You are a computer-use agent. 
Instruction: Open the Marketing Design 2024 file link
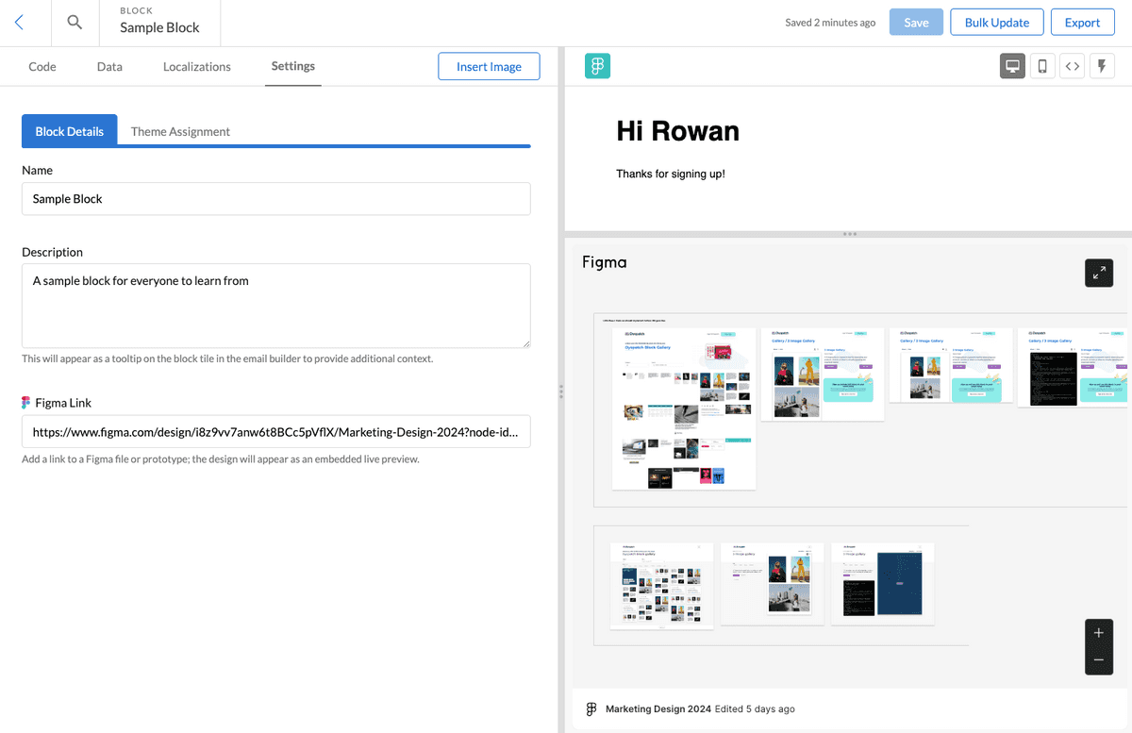coord(658,708)
